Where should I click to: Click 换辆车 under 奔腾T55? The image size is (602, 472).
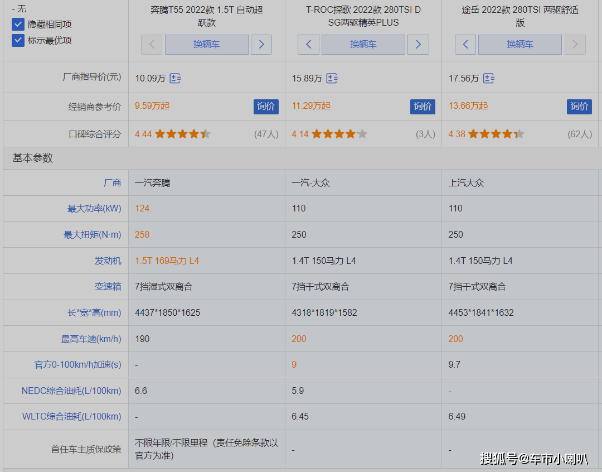(207, 45)
